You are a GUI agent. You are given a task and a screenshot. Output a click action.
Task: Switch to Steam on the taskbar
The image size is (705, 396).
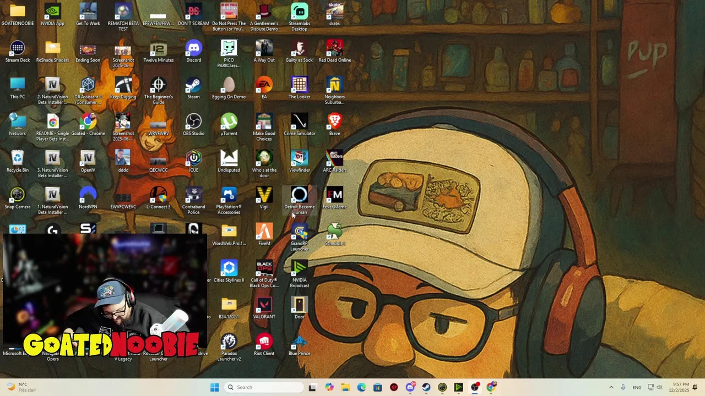(x=426, y=387)
